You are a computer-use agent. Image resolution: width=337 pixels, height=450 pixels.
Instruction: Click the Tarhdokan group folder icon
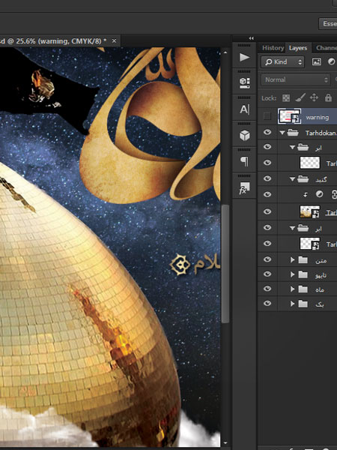[293, 133]
